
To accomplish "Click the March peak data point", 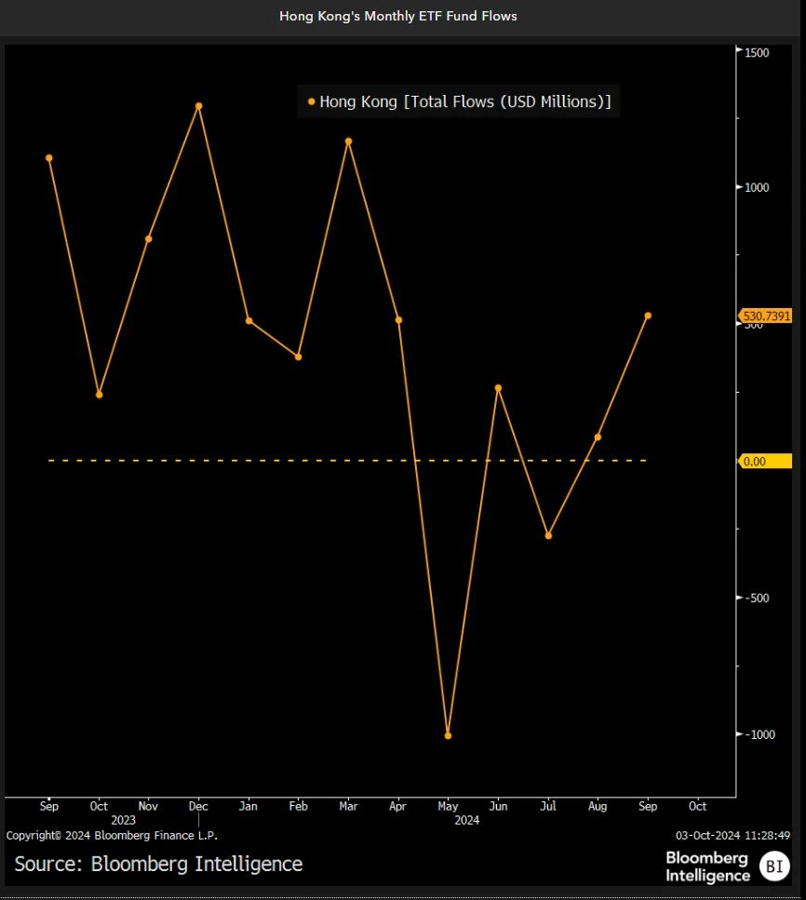I will pyautogui.click(x=347, y=141).
